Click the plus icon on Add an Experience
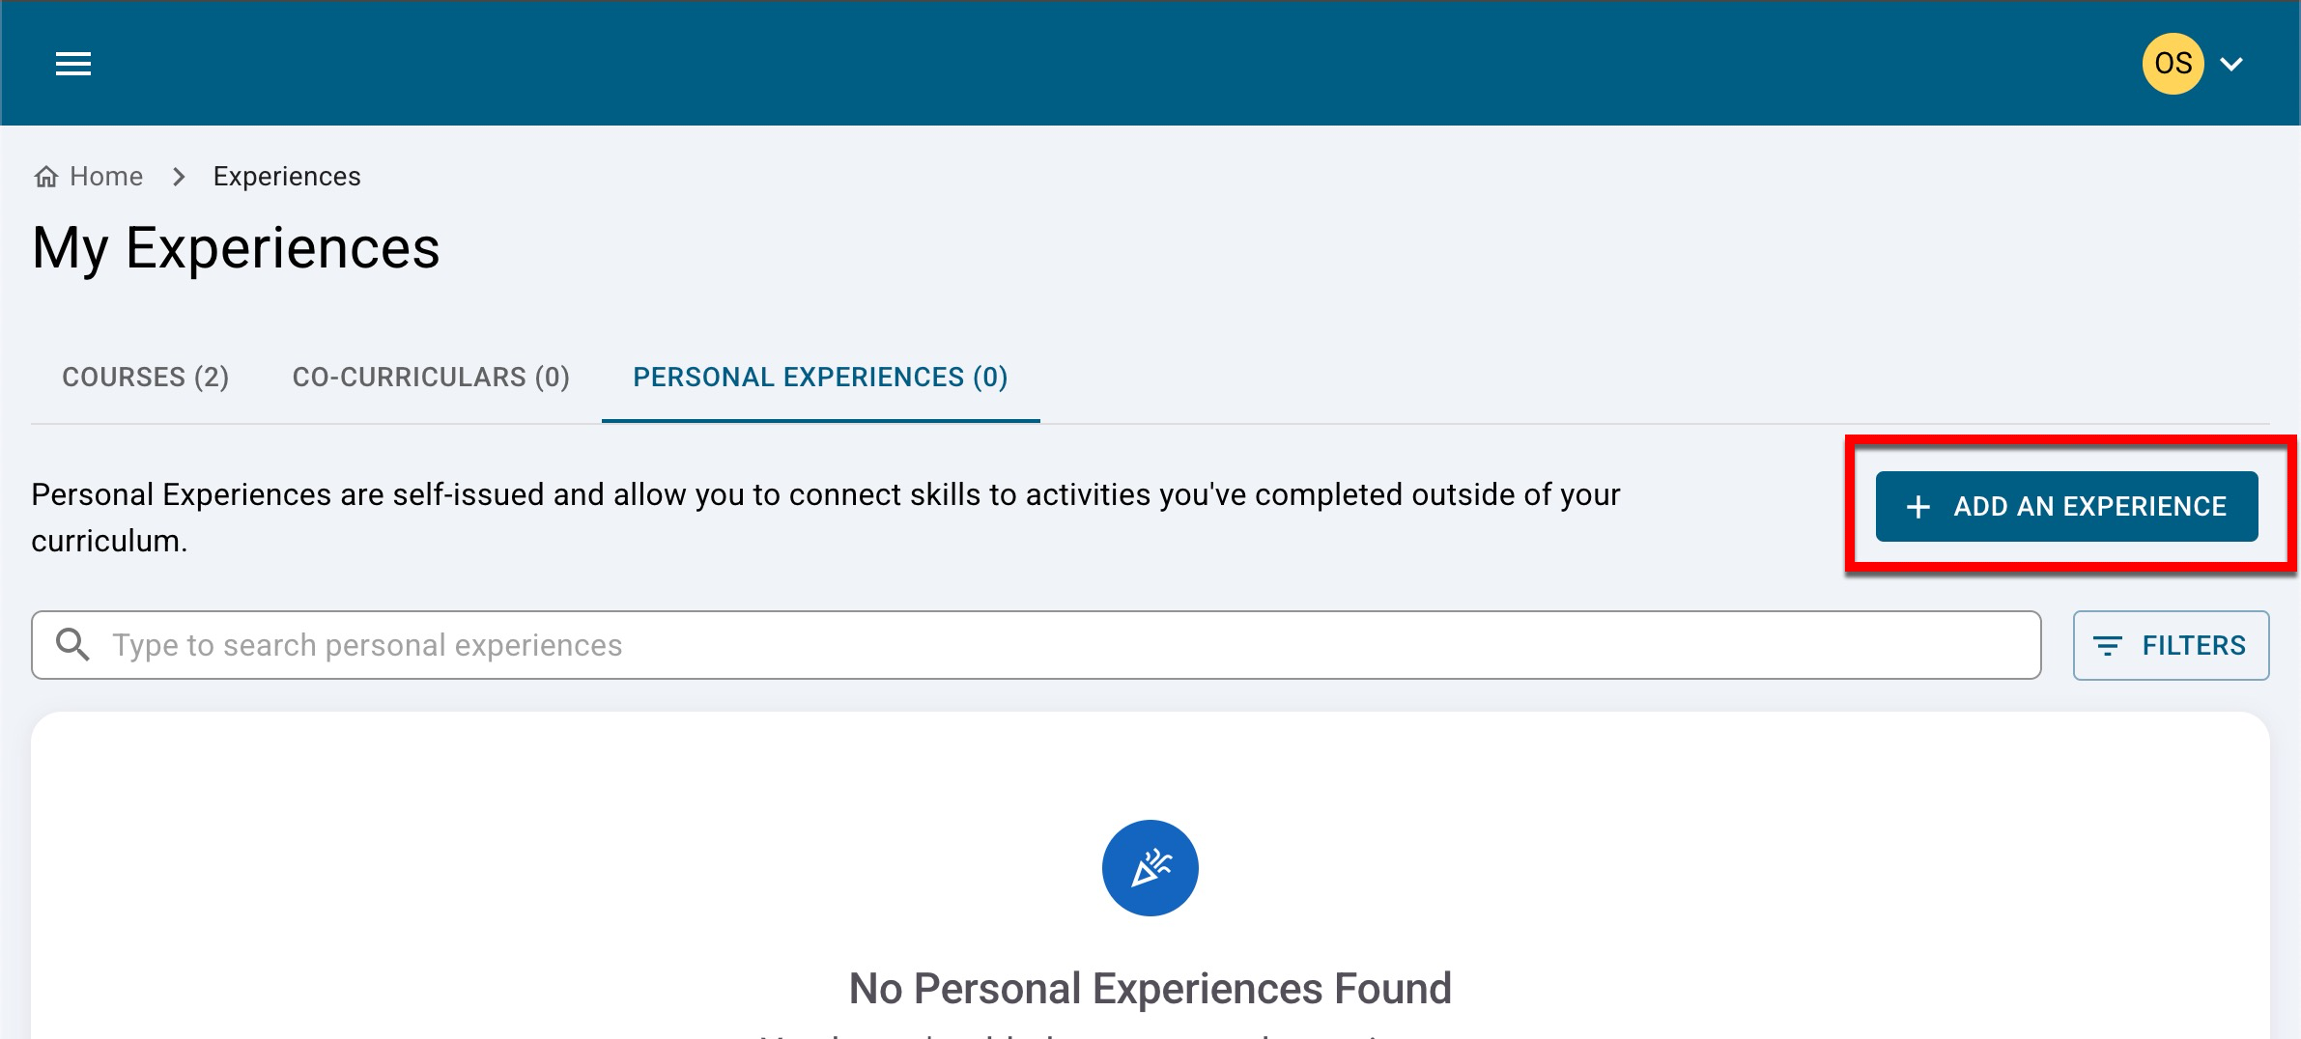Viewport: 2301px width, 1039px height. pyautogui.click(x=1918, y=507)
